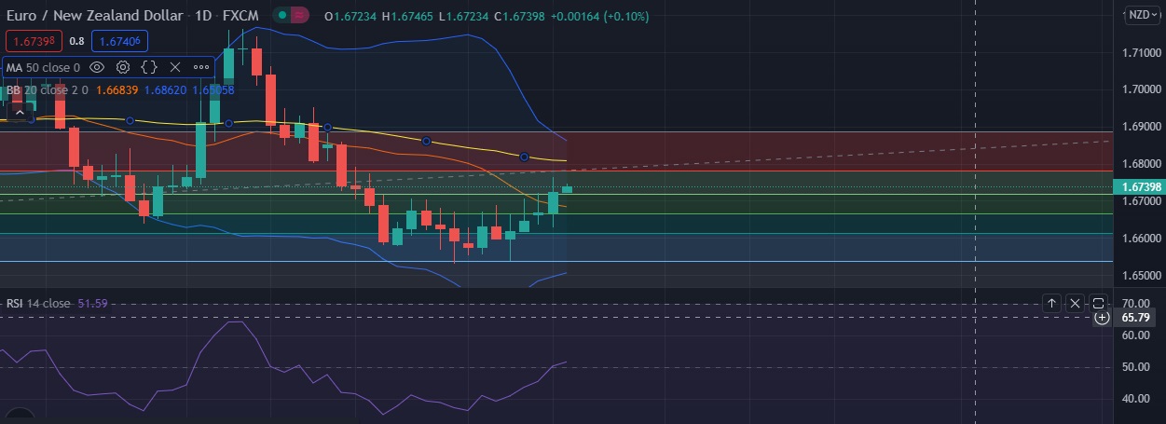Toggle MA 50 indicator visibility eye
The image size is (1166, 424).
click(x=97, y=67)
